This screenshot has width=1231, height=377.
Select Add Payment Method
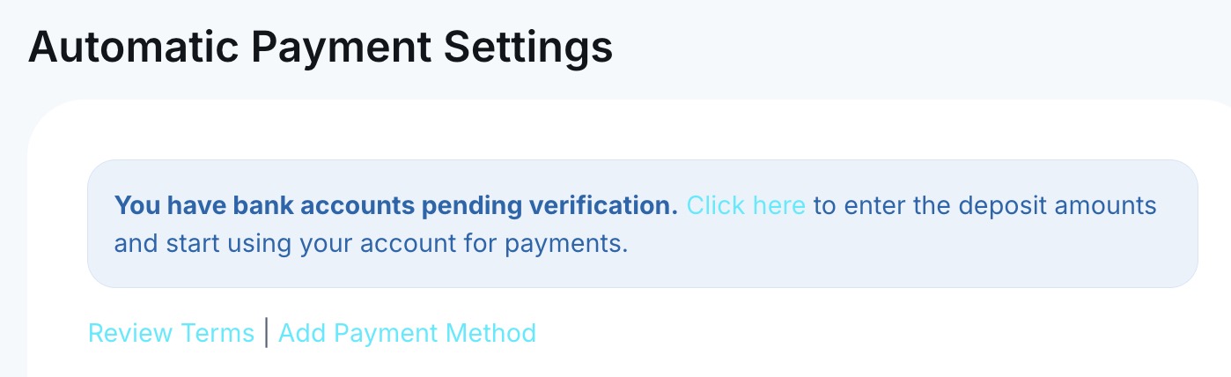(x=407, y=333)
